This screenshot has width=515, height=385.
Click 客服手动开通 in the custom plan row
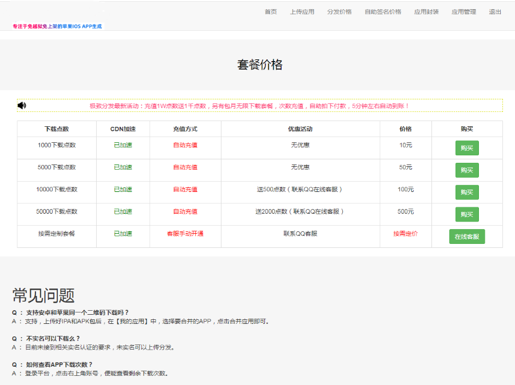pyautogui.click(x=184, y=235)
